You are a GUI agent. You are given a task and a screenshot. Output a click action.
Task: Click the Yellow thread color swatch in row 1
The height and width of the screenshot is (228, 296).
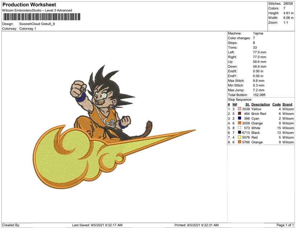[240, 109]
